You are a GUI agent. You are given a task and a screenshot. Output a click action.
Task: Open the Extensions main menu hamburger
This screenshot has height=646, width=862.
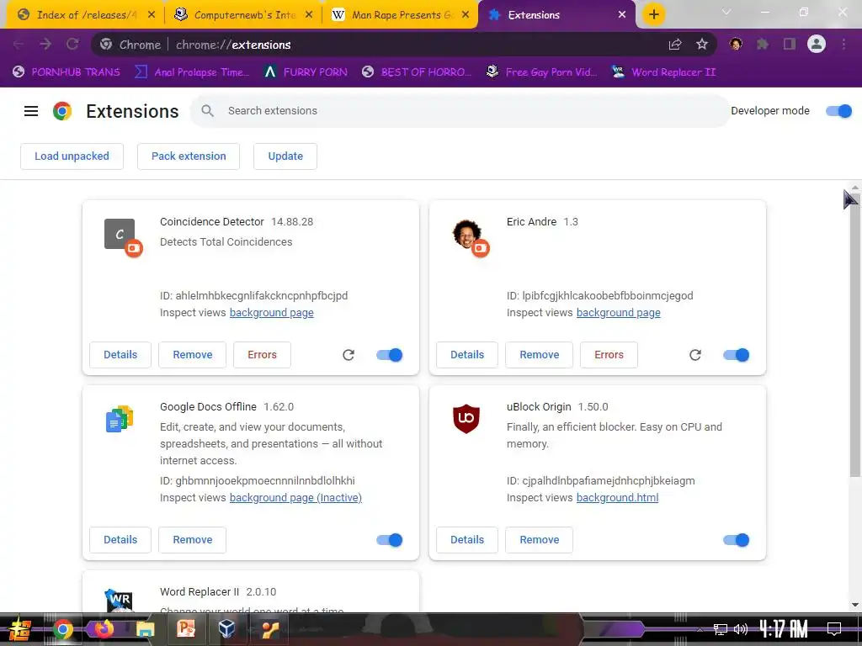pyautogui.click(x=31, y=111)
